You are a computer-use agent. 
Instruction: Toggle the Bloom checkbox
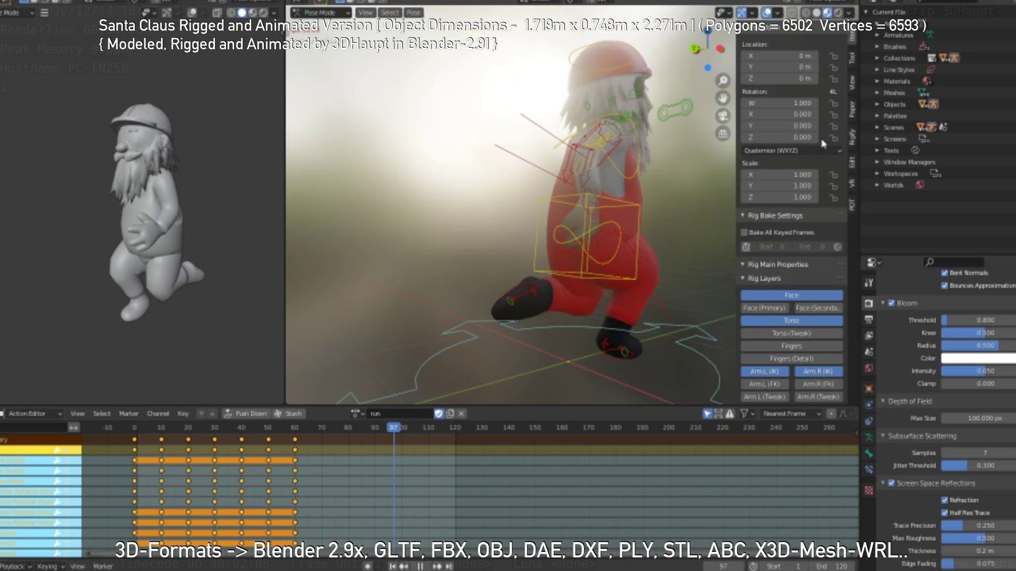(x=891, y=303)
